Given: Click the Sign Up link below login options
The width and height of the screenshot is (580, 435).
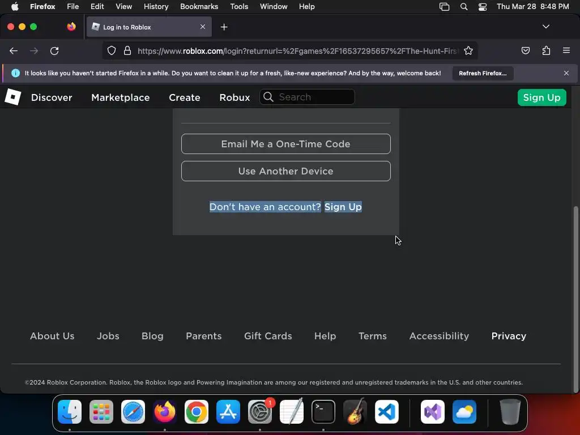Looking at the screenshot, I should (343, 207).
